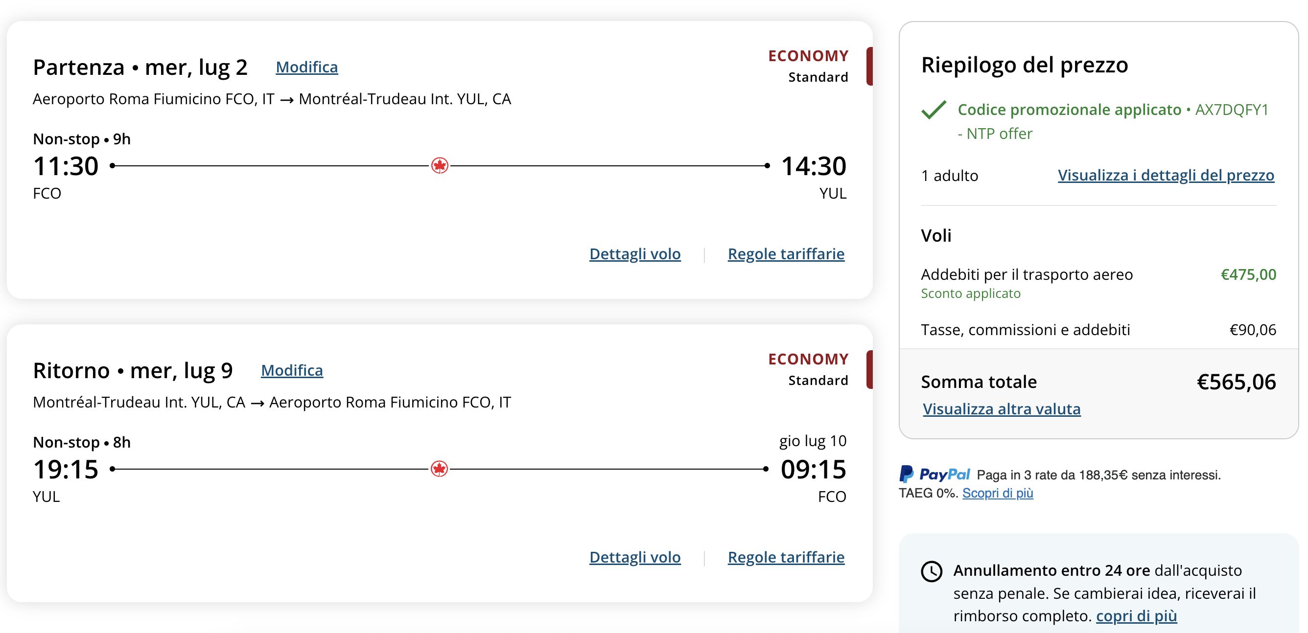The width and height of the screenshot is (1308, 633).
Task: Click the green promo code checkmark icon
Action: [934, 110]
